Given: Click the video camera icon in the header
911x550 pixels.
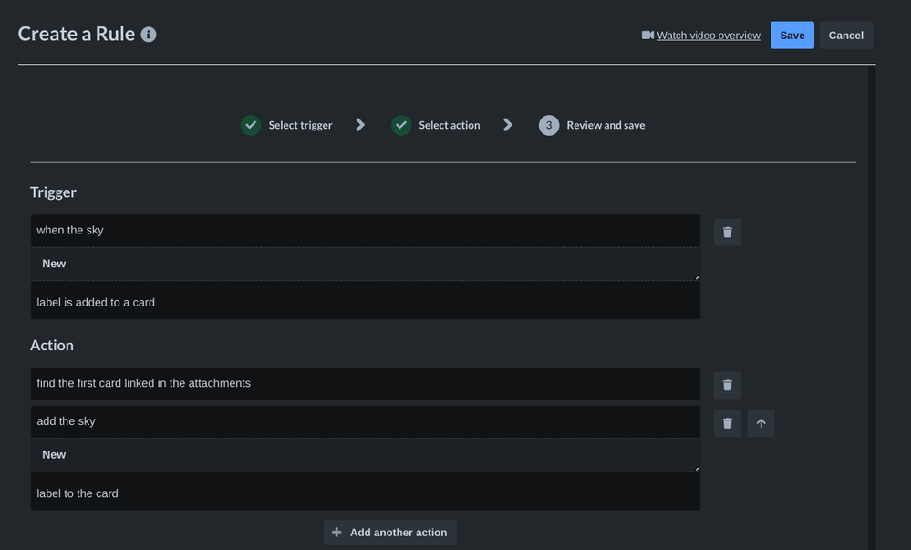Looking at the screenshot, I should point(646,35).
